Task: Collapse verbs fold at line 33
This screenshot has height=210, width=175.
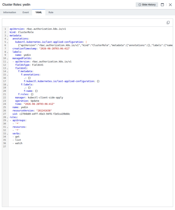Action: (x=7, y=134)
